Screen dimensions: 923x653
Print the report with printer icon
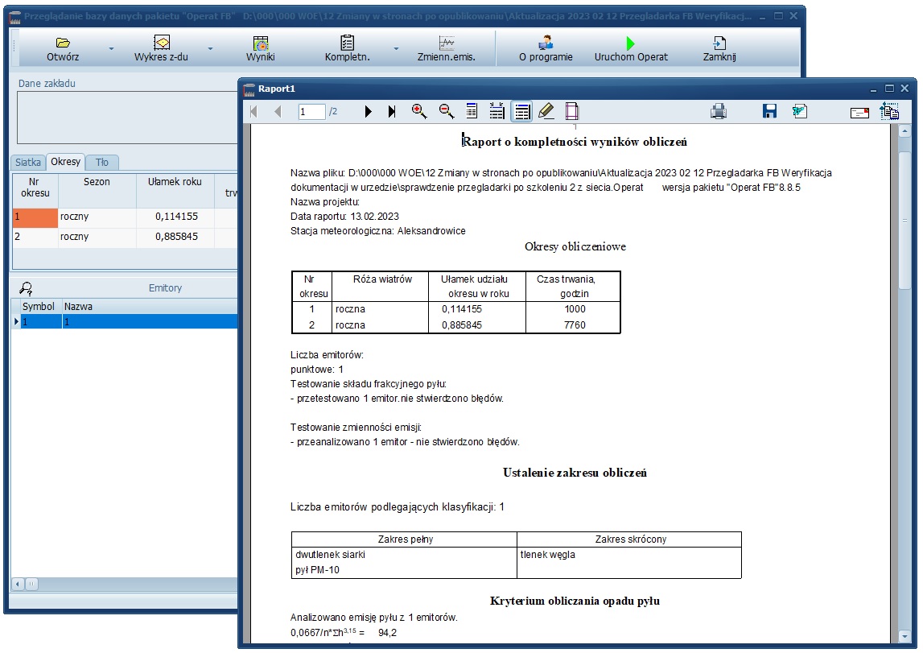click(719, 112)
